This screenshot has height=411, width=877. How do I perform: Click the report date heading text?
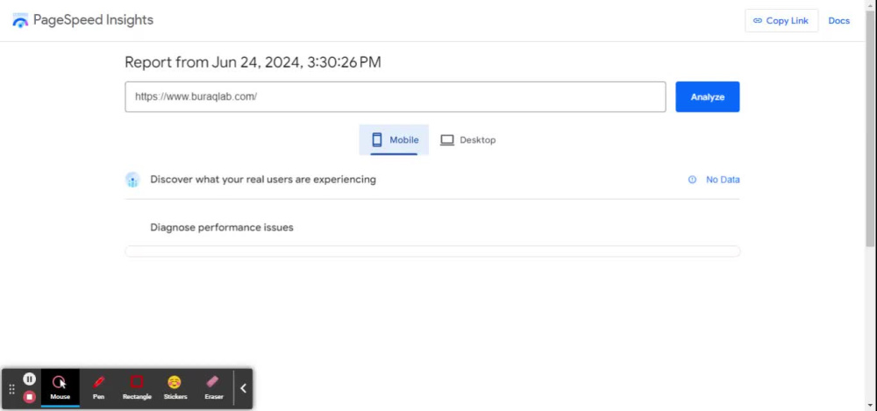coord(253,62)
